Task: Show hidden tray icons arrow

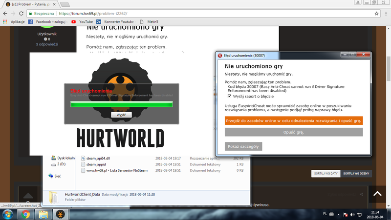Action: pos(338,215)
